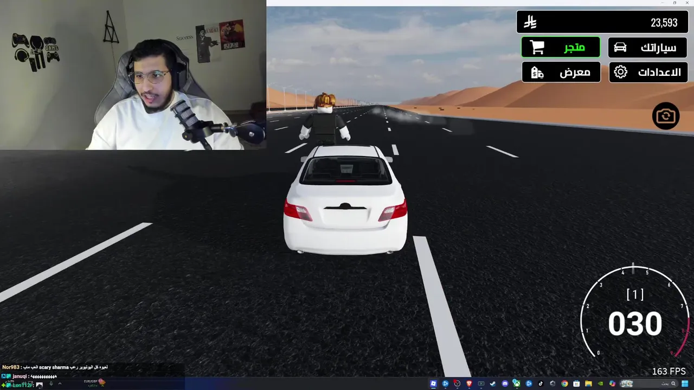Open NVIDIA app from the taskbar
Image resolution: width=694 pixels, height=390 pixels.
point(600,383)
